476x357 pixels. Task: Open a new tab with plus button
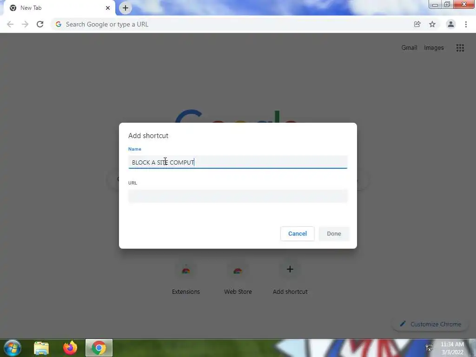(x=126, y=8)
